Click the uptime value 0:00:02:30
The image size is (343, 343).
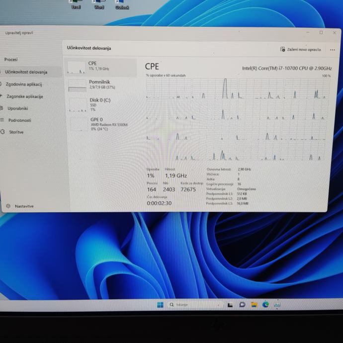pos(159,203)
